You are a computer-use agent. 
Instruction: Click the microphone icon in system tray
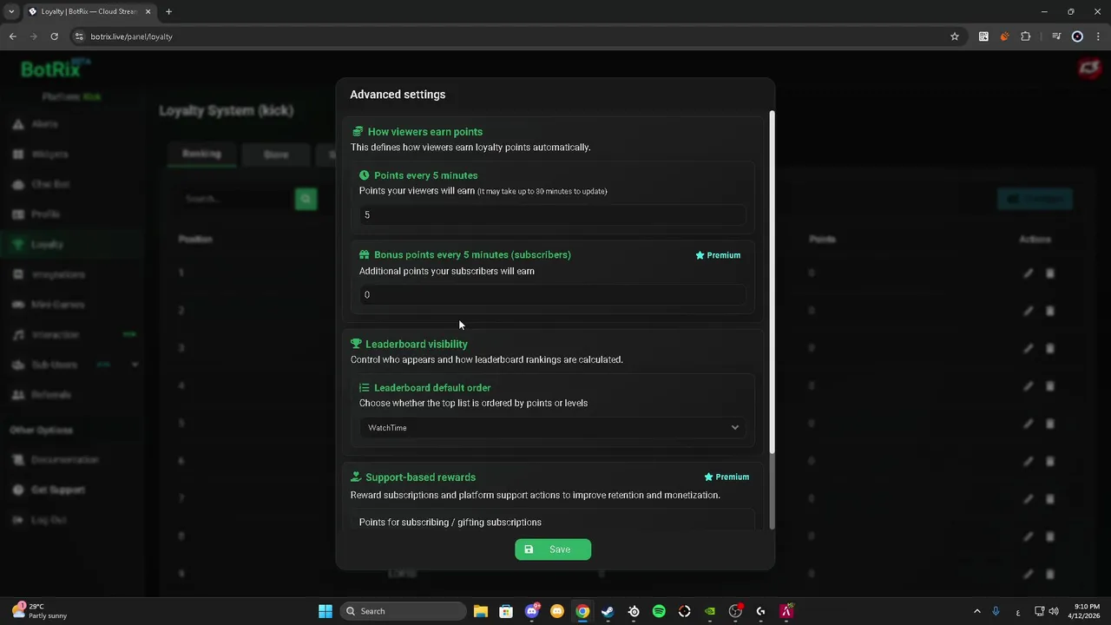(996, 611)
